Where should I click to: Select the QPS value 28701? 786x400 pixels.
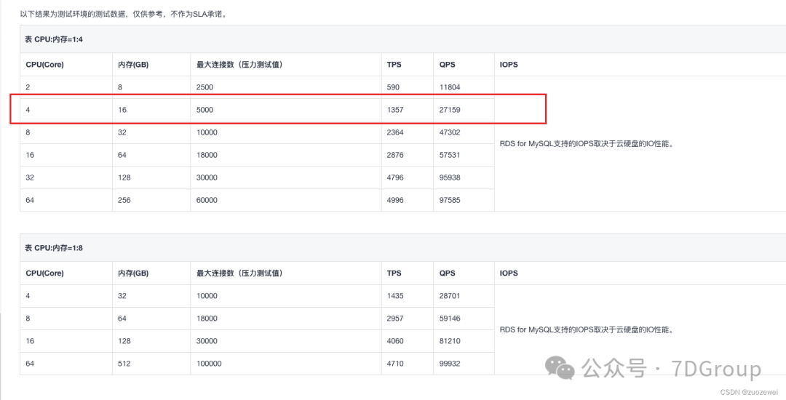[x=450, y=296]
